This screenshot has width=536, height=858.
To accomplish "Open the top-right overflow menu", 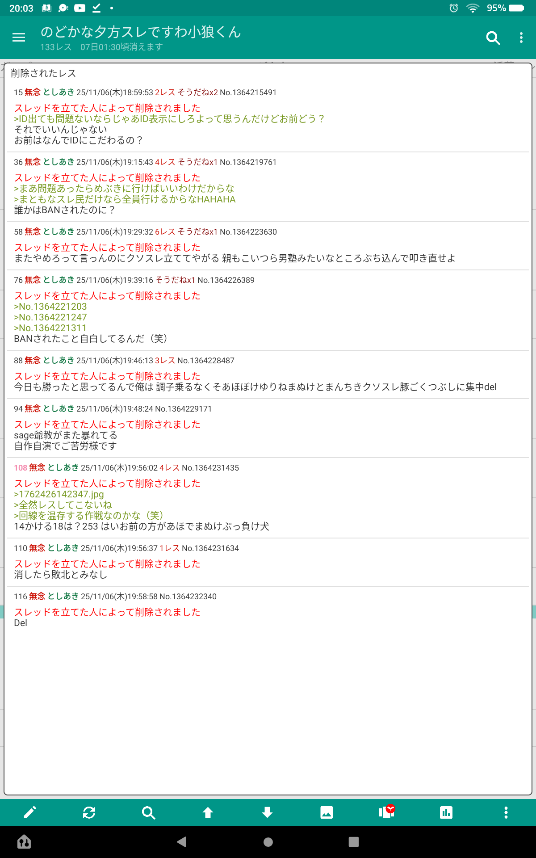I will (x=521, y=38).
